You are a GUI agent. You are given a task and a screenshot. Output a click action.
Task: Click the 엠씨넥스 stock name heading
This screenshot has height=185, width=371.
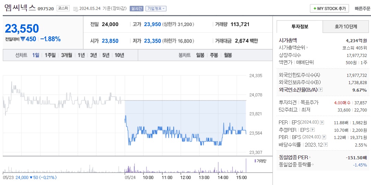pos(20,8)
